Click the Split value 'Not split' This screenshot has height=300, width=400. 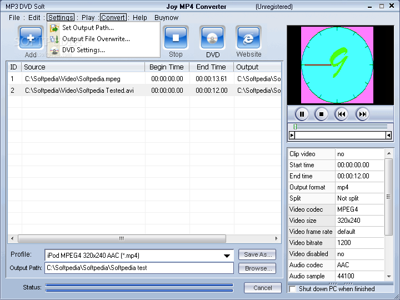coord(359,198)
